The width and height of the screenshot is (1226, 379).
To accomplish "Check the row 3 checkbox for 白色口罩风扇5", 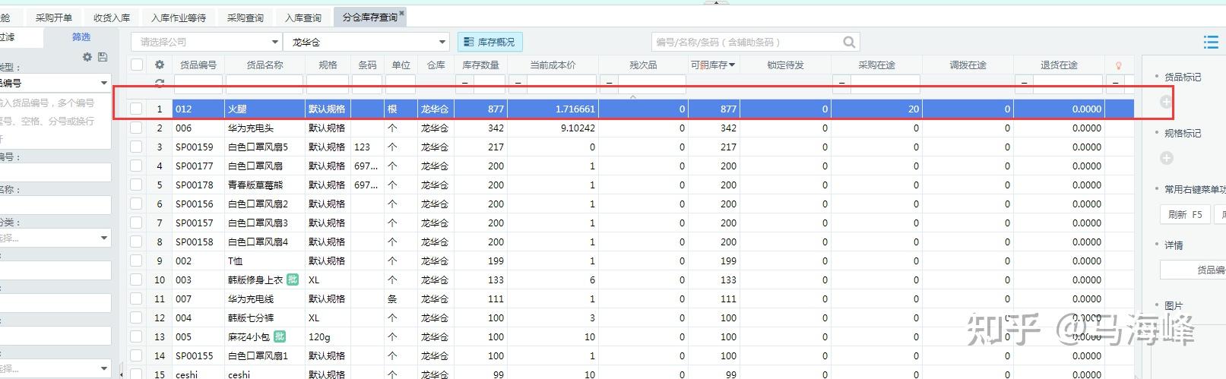I will tap(136, 147).
